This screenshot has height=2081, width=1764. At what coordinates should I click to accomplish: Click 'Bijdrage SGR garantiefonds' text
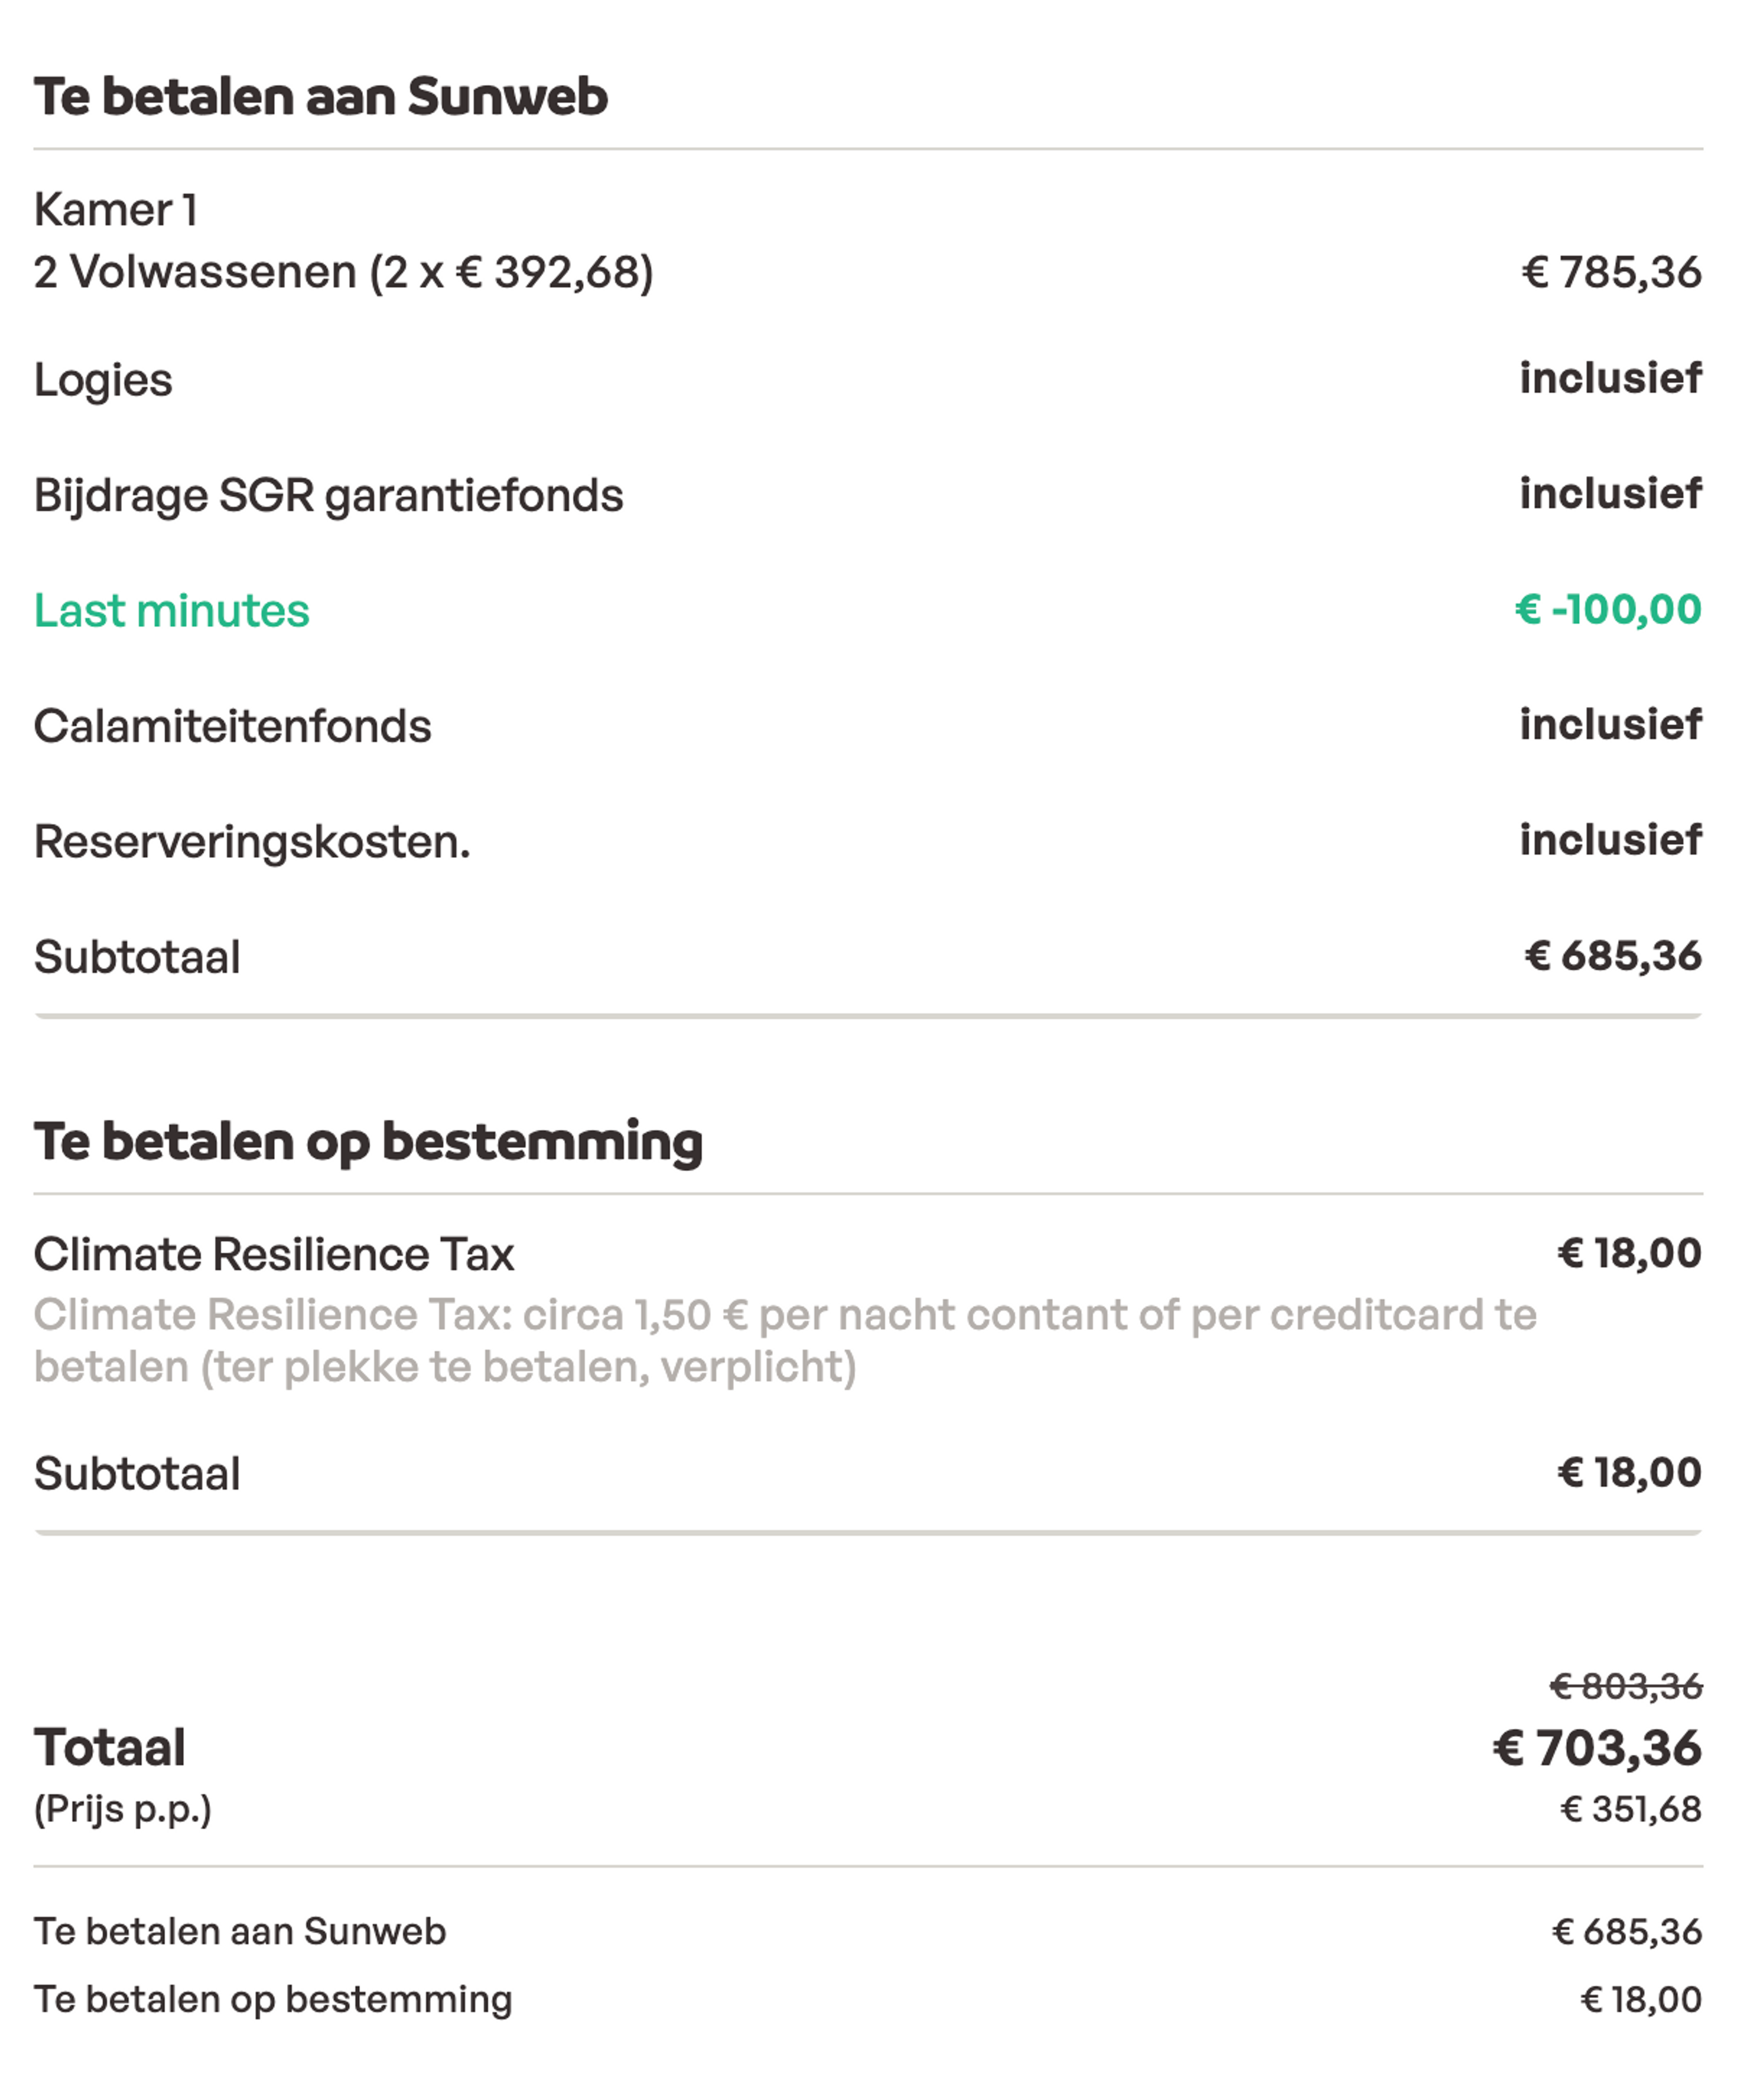(328, 495)
